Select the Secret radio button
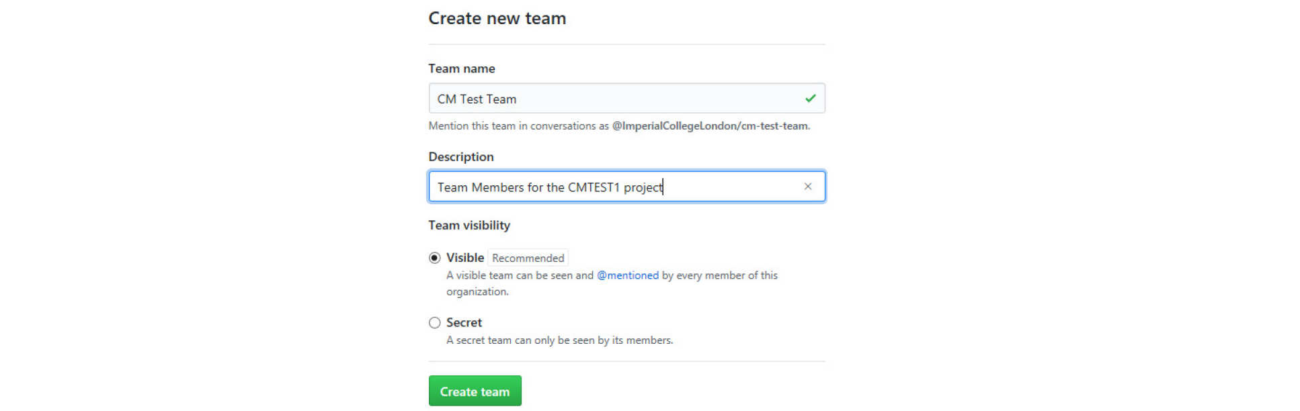 (x=435, y=323)
